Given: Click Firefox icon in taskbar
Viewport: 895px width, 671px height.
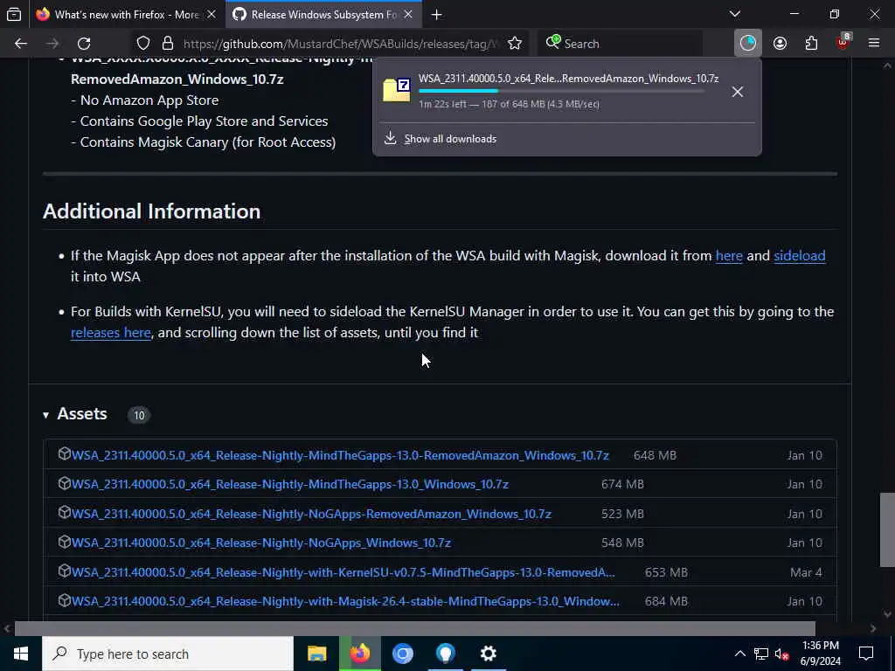Looking at the screenshot, I should click(x=359, y=654).
